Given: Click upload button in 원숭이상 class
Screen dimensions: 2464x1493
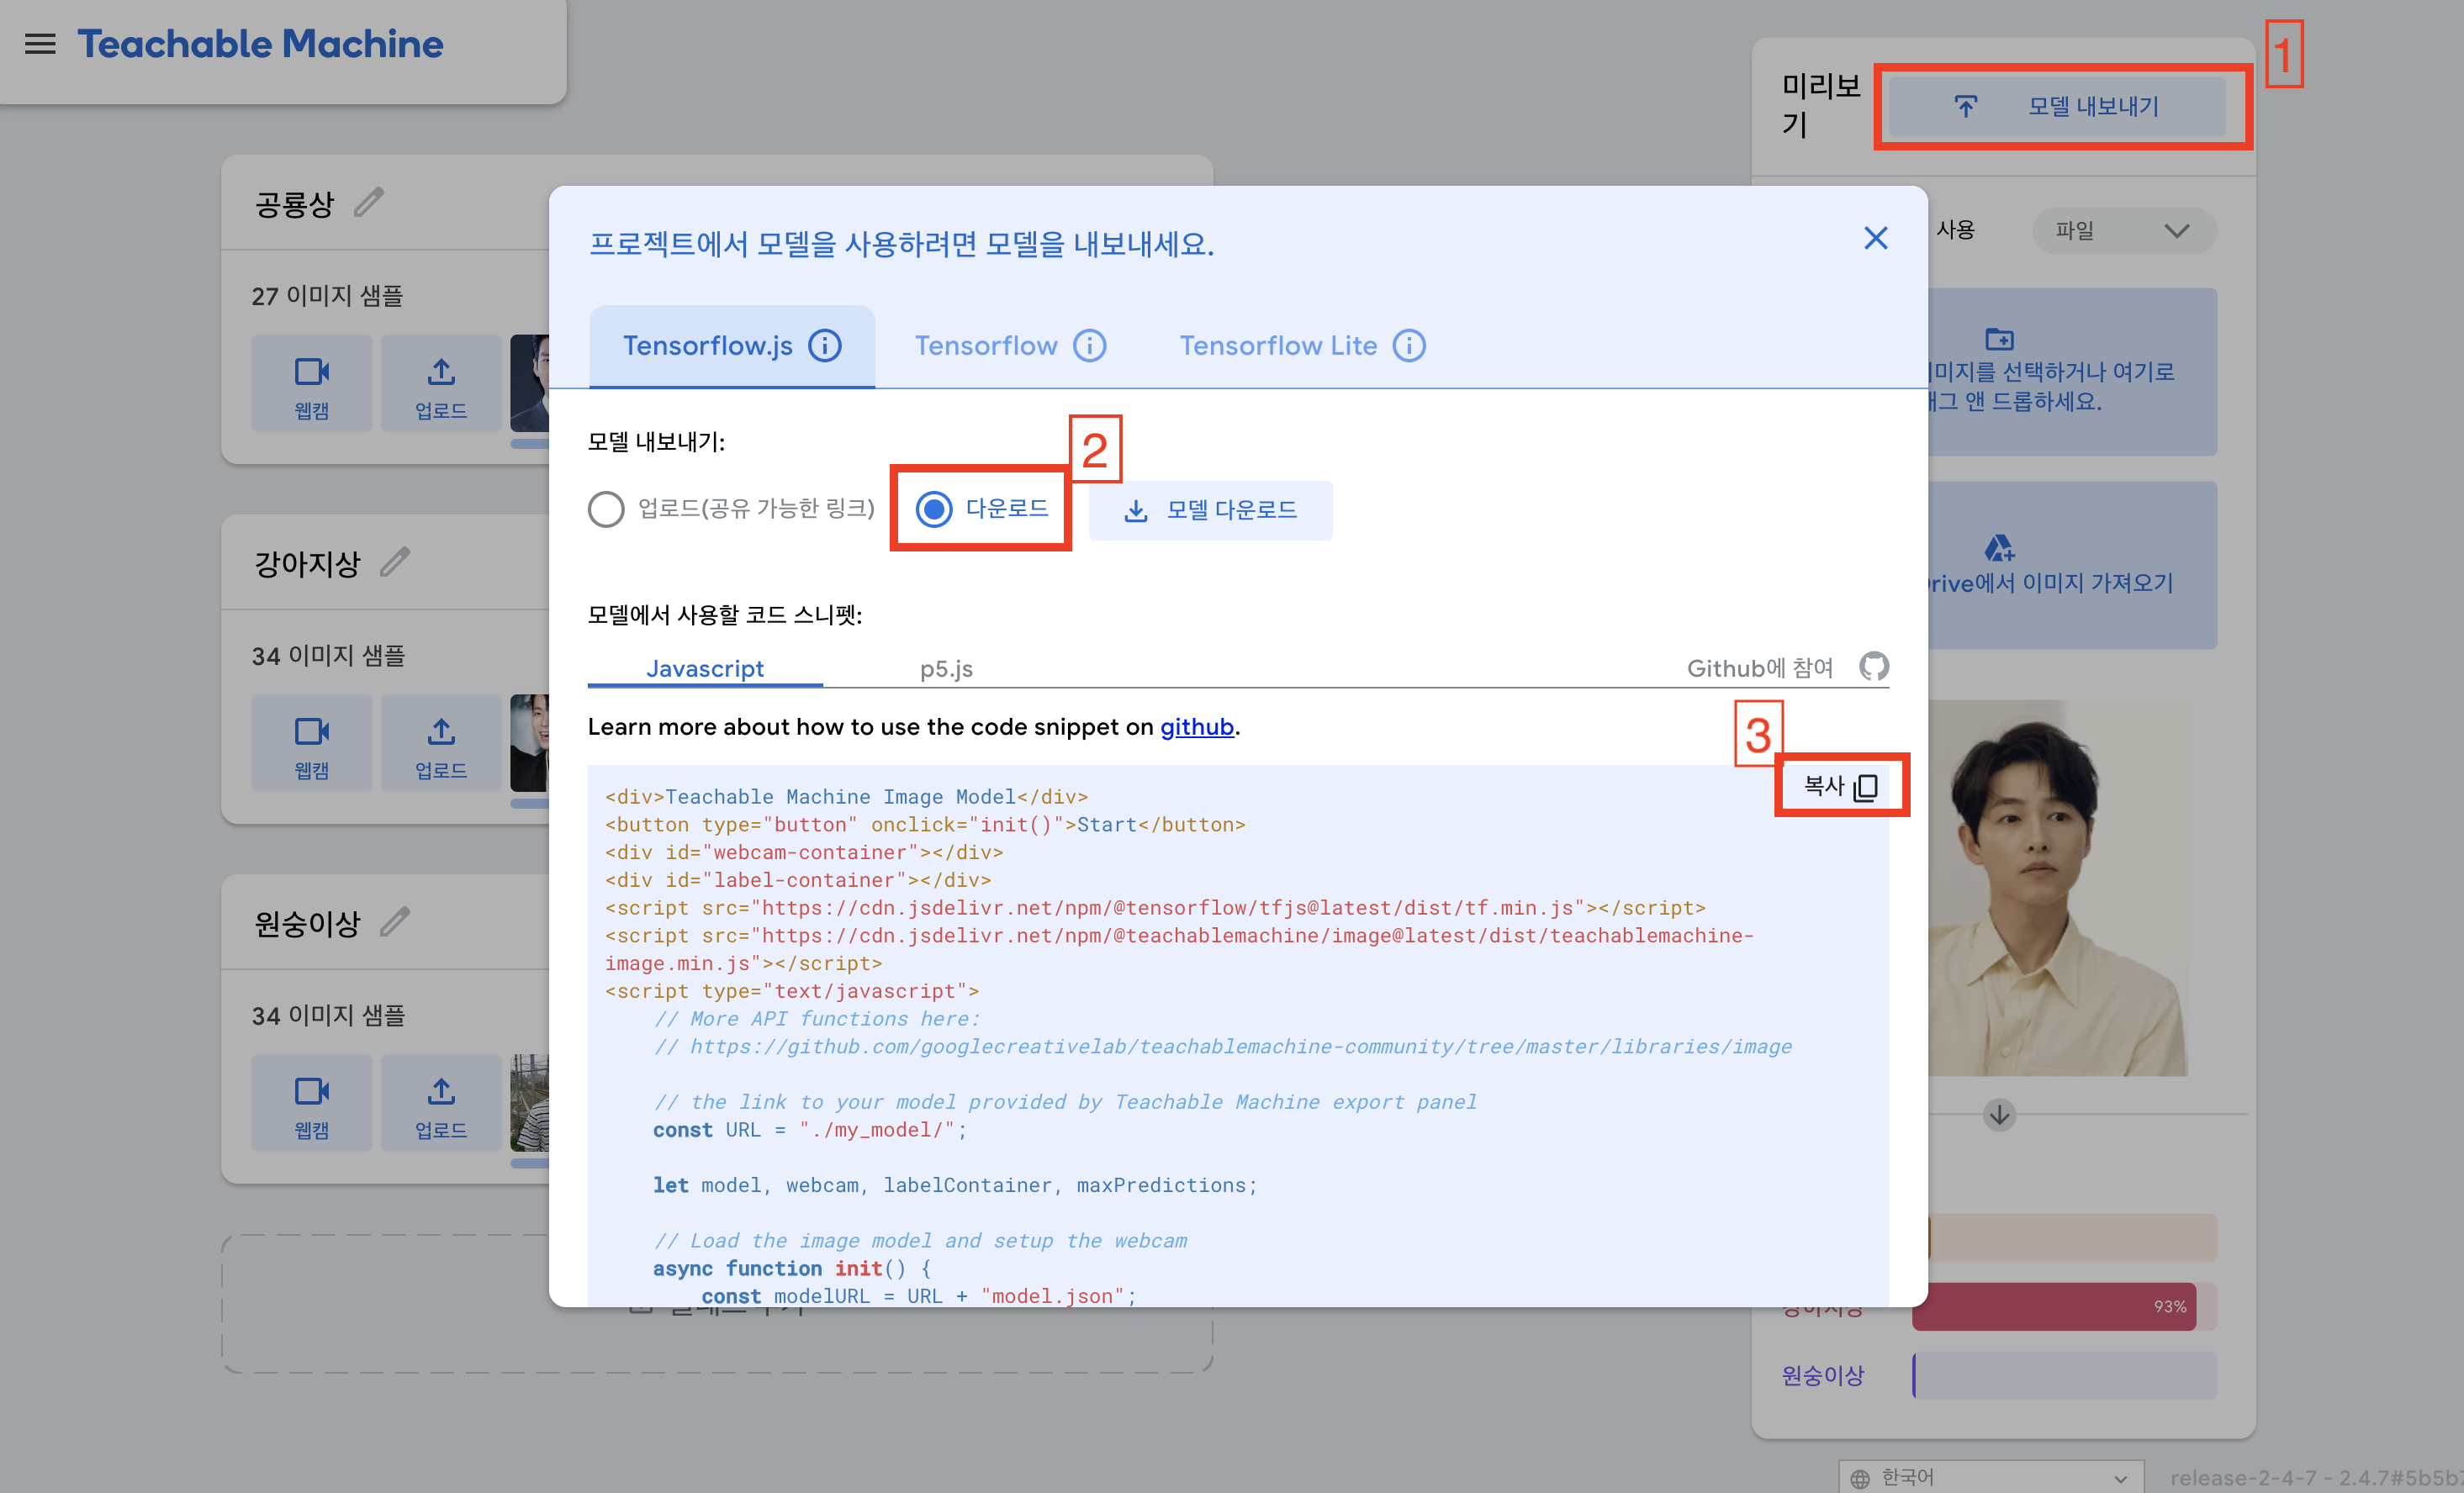Looking at the screenshot, I should [x=441, y=1103].
